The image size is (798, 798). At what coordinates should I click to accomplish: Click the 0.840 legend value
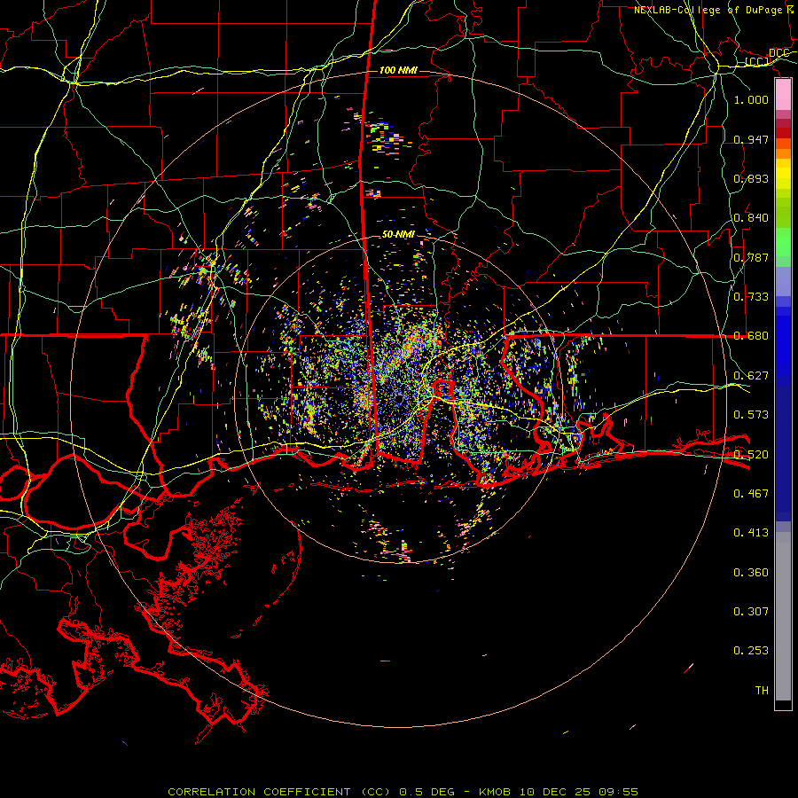pyautogui.click(x=751, y=218)
